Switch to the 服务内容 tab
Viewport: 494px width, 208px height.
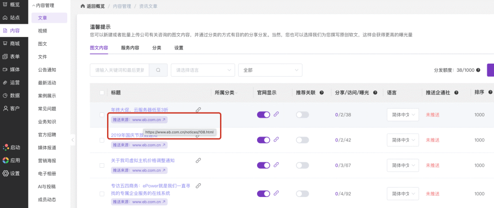click(130, 48)
